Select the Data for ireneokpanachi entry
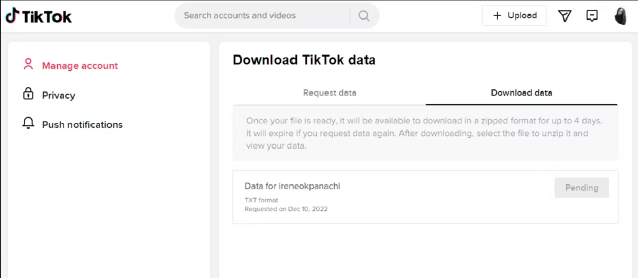638x278 pixels. tap(292, 186)
